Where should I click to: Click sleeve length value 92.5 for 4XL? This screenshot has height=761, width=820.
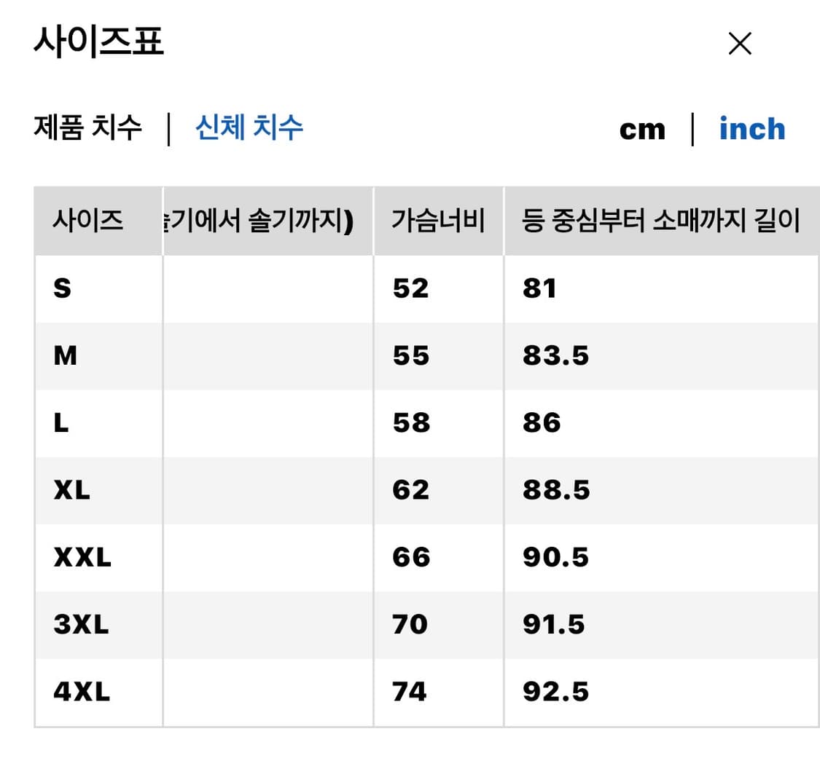[x=555, y=691]
